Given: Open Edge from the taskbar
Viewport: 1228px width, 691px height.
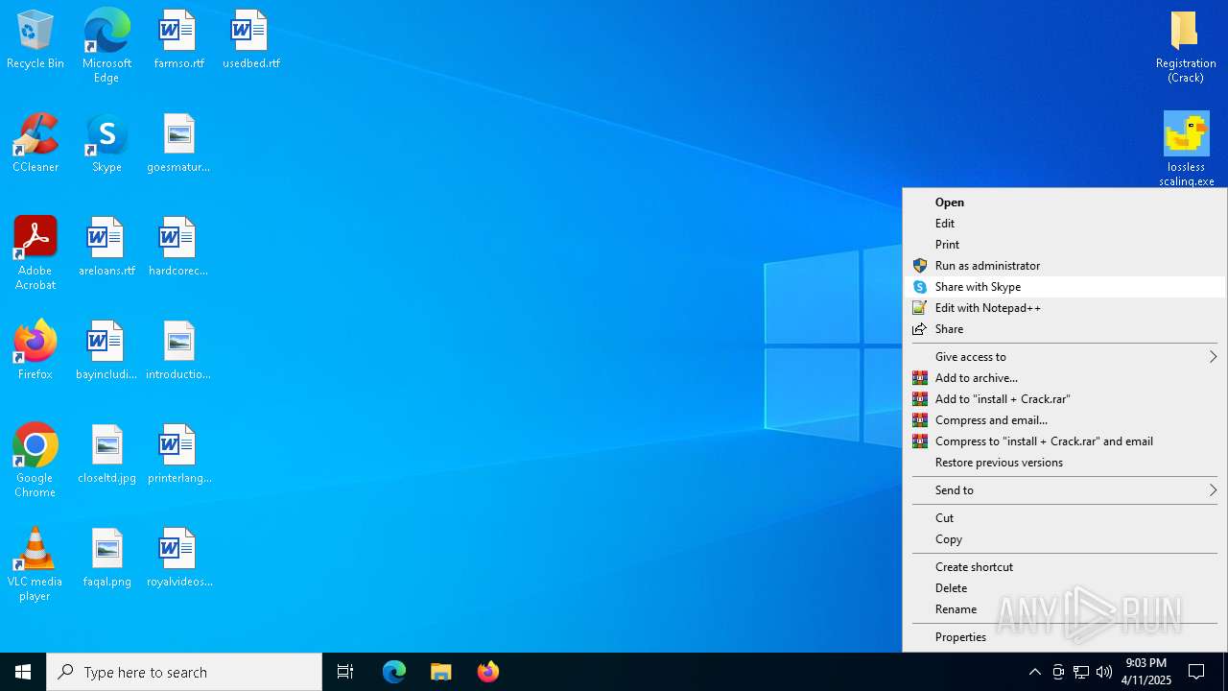Looking at the screenshot, I should point(394,672).
